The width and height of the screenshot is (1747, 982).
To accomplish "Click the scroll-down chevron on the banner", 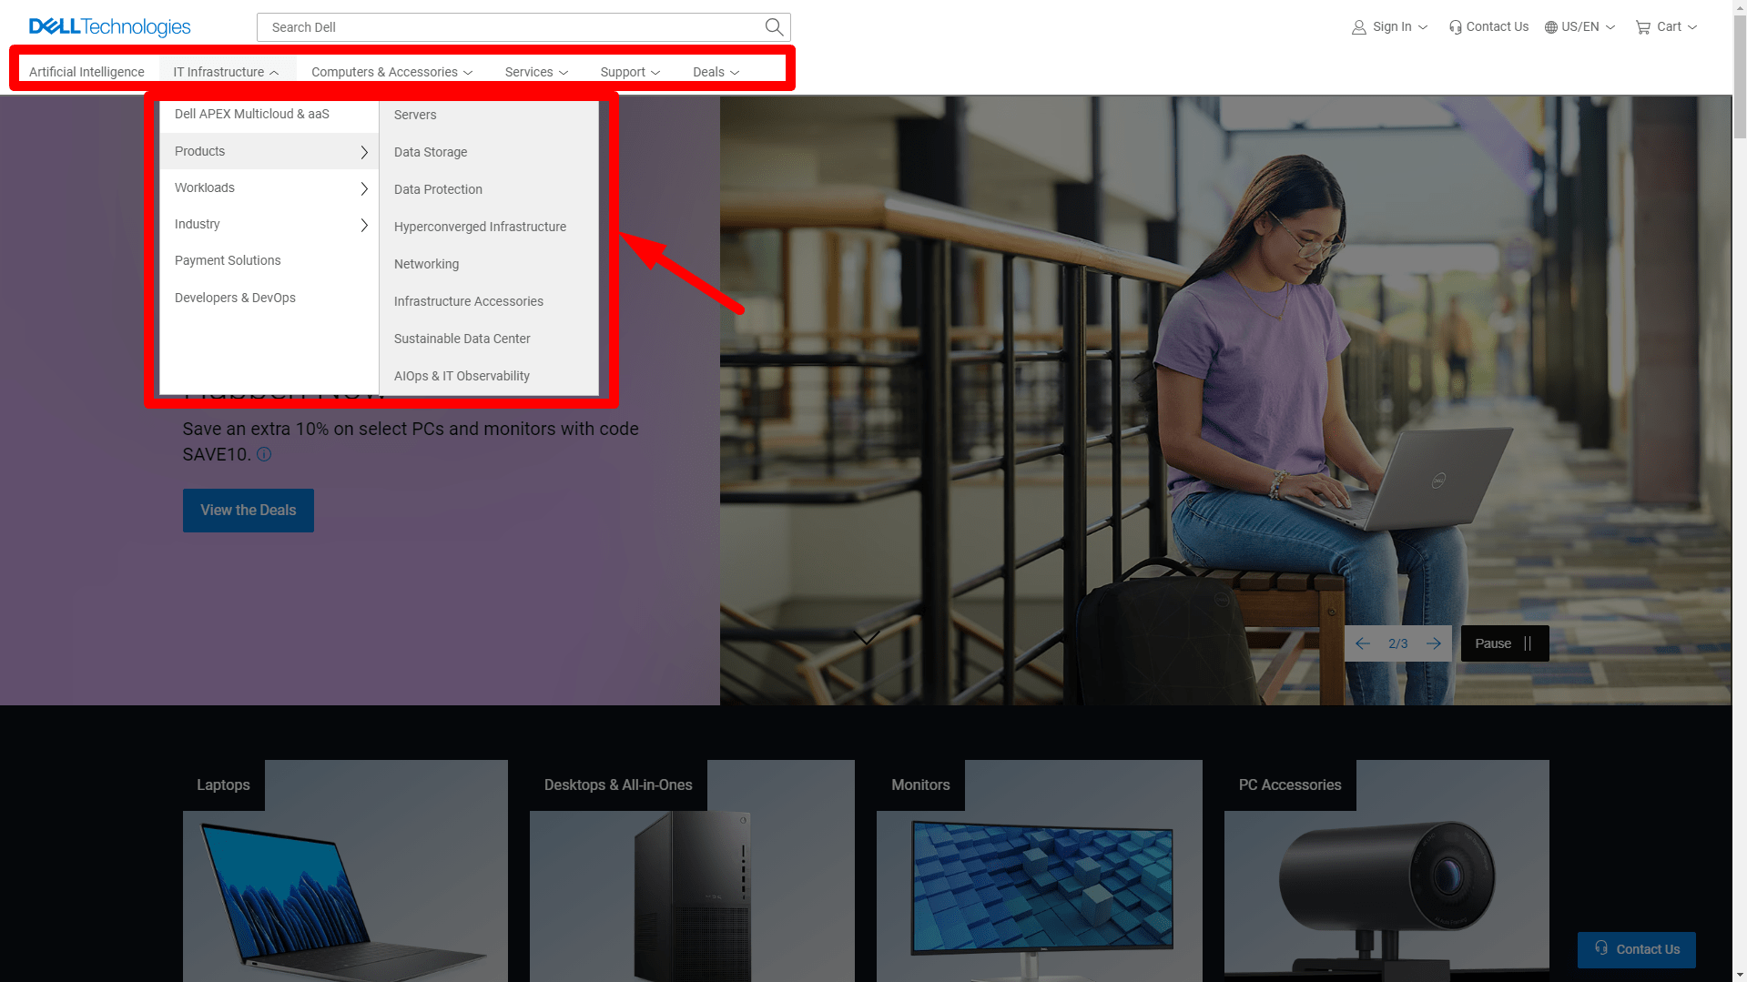I will [x=867, y=636].
